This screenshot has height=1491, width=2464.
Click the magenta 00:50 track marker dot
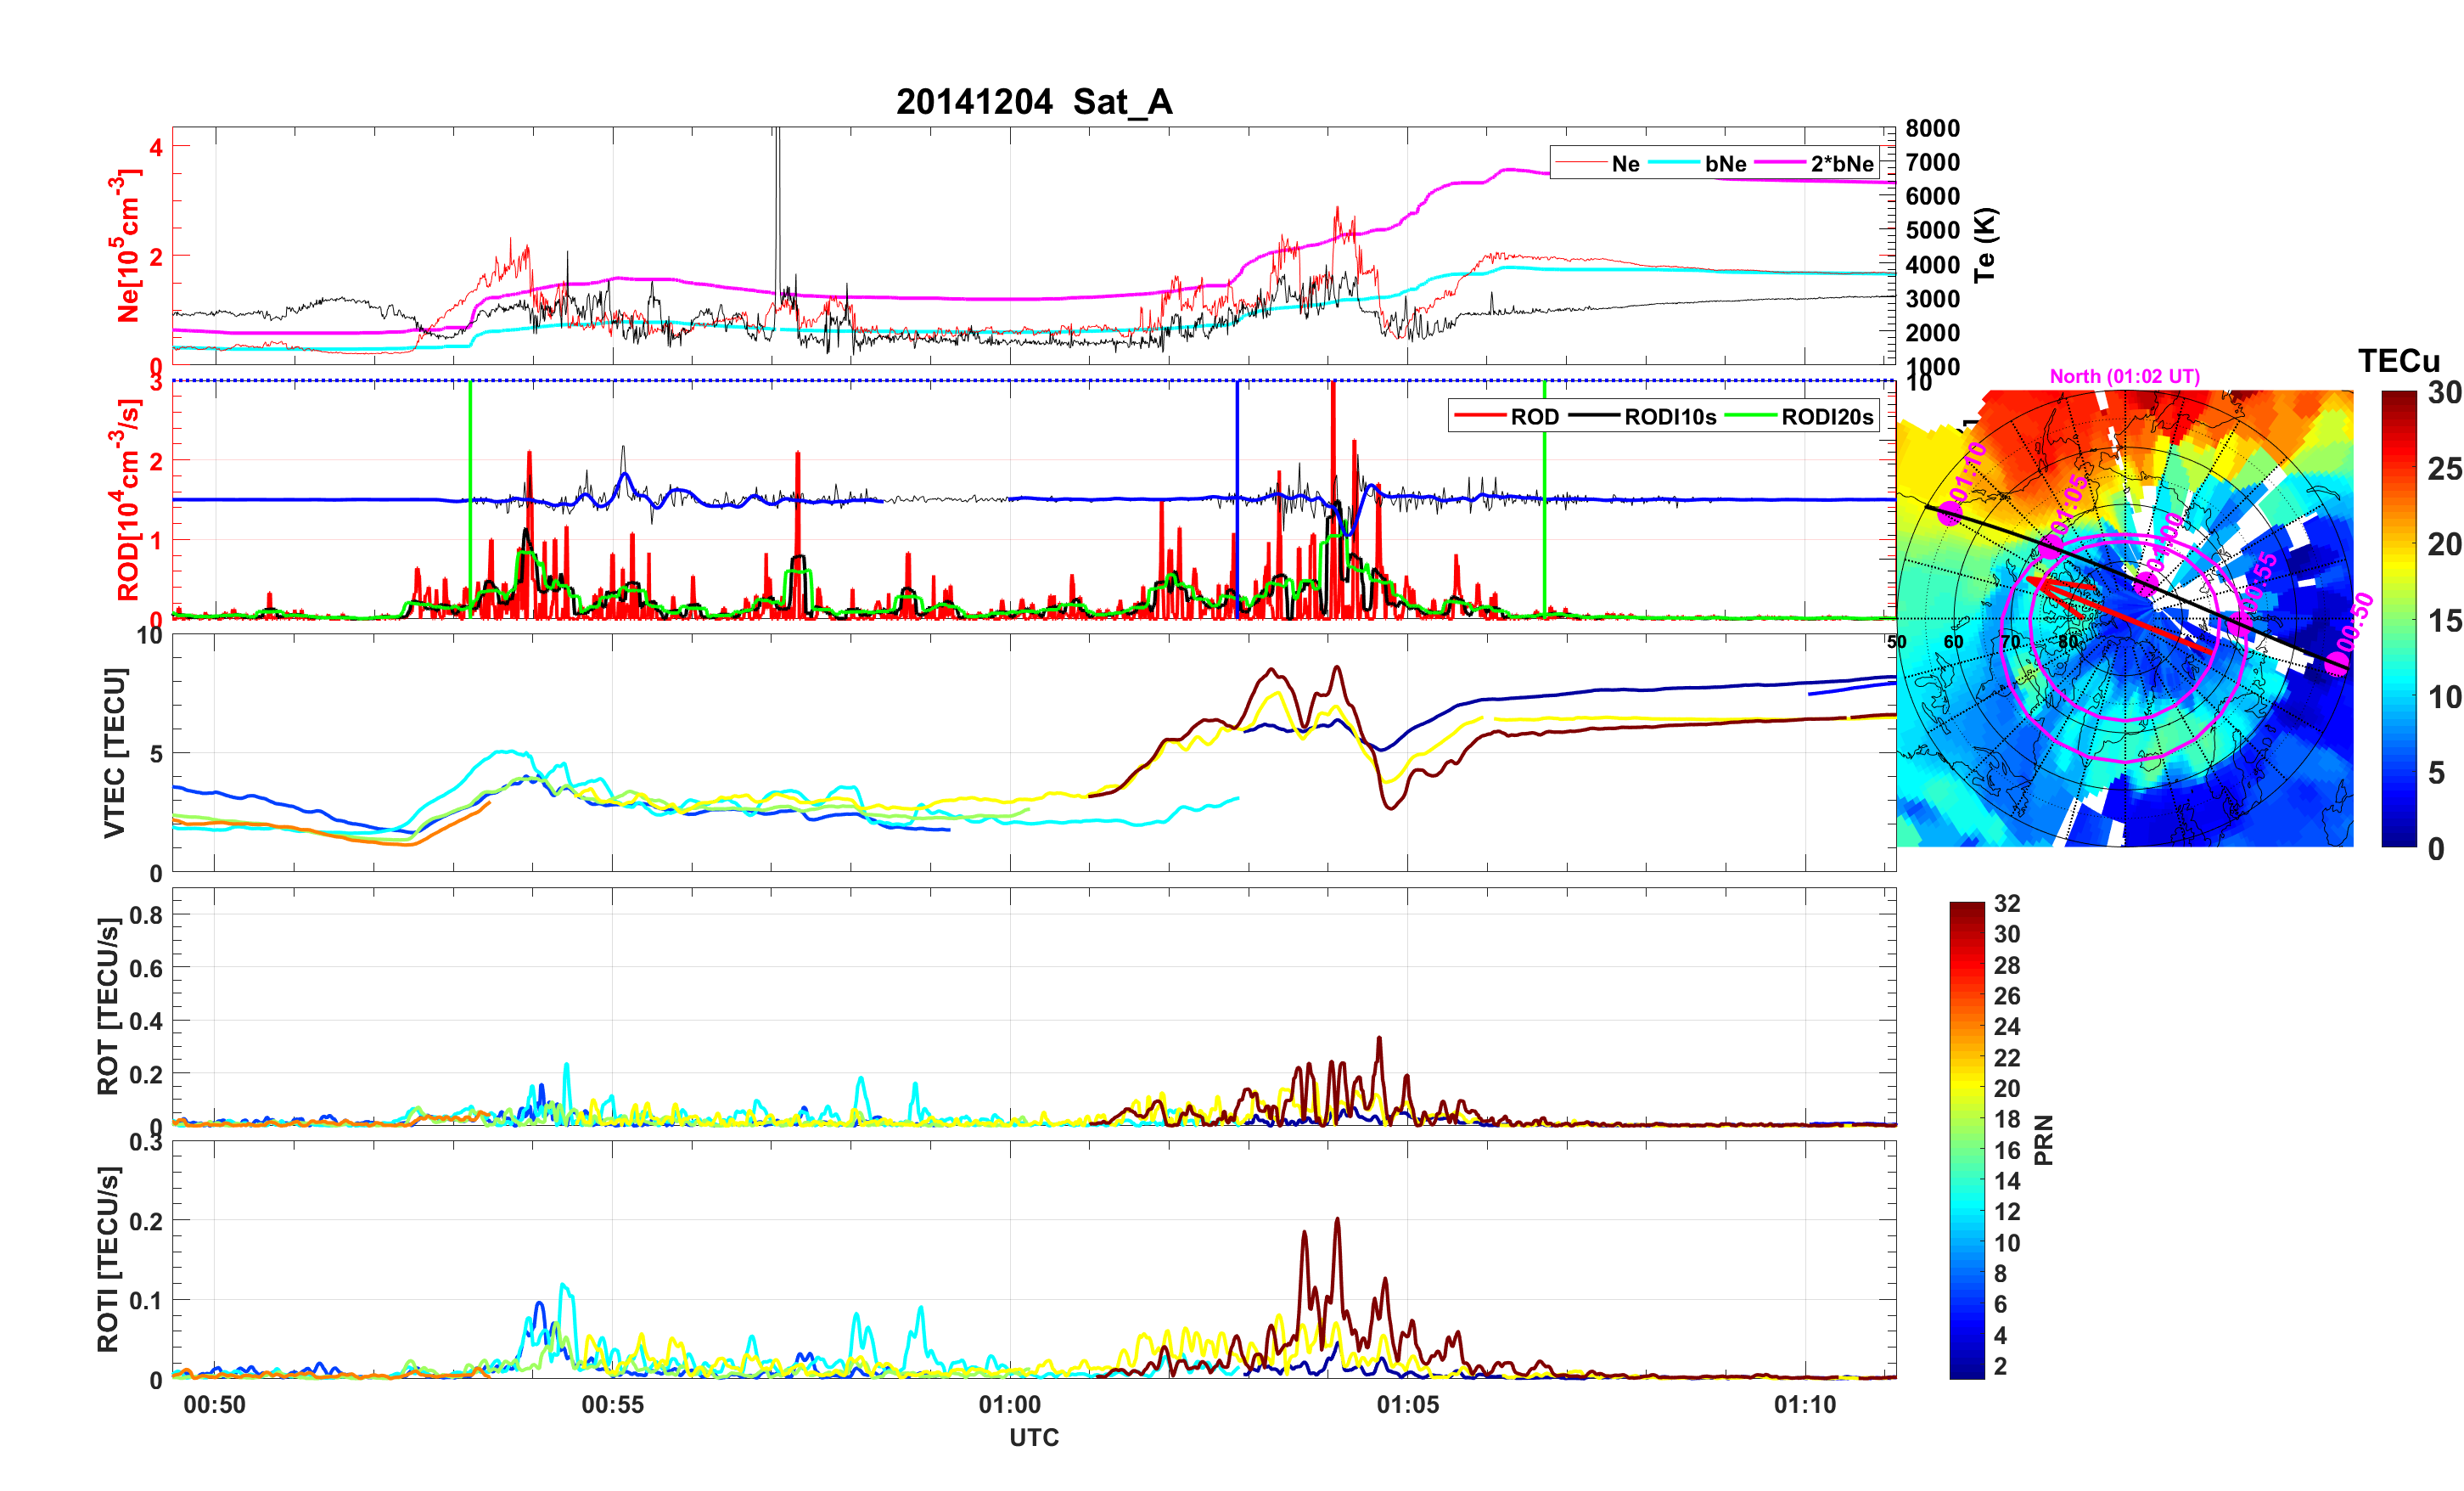(x=2336, y=663)
